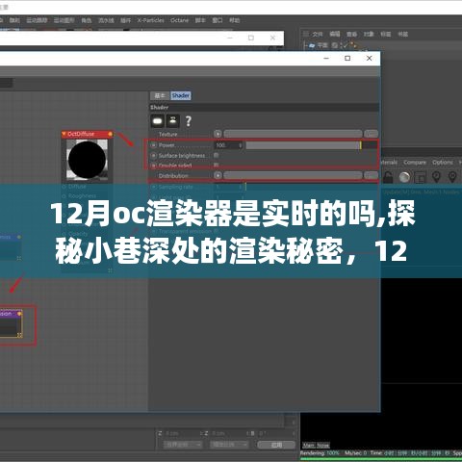Image resolution: width=462 pixels, height=462 pixels.
Task: Click the lock icon in Live Viewer
Action: point(388,177)
